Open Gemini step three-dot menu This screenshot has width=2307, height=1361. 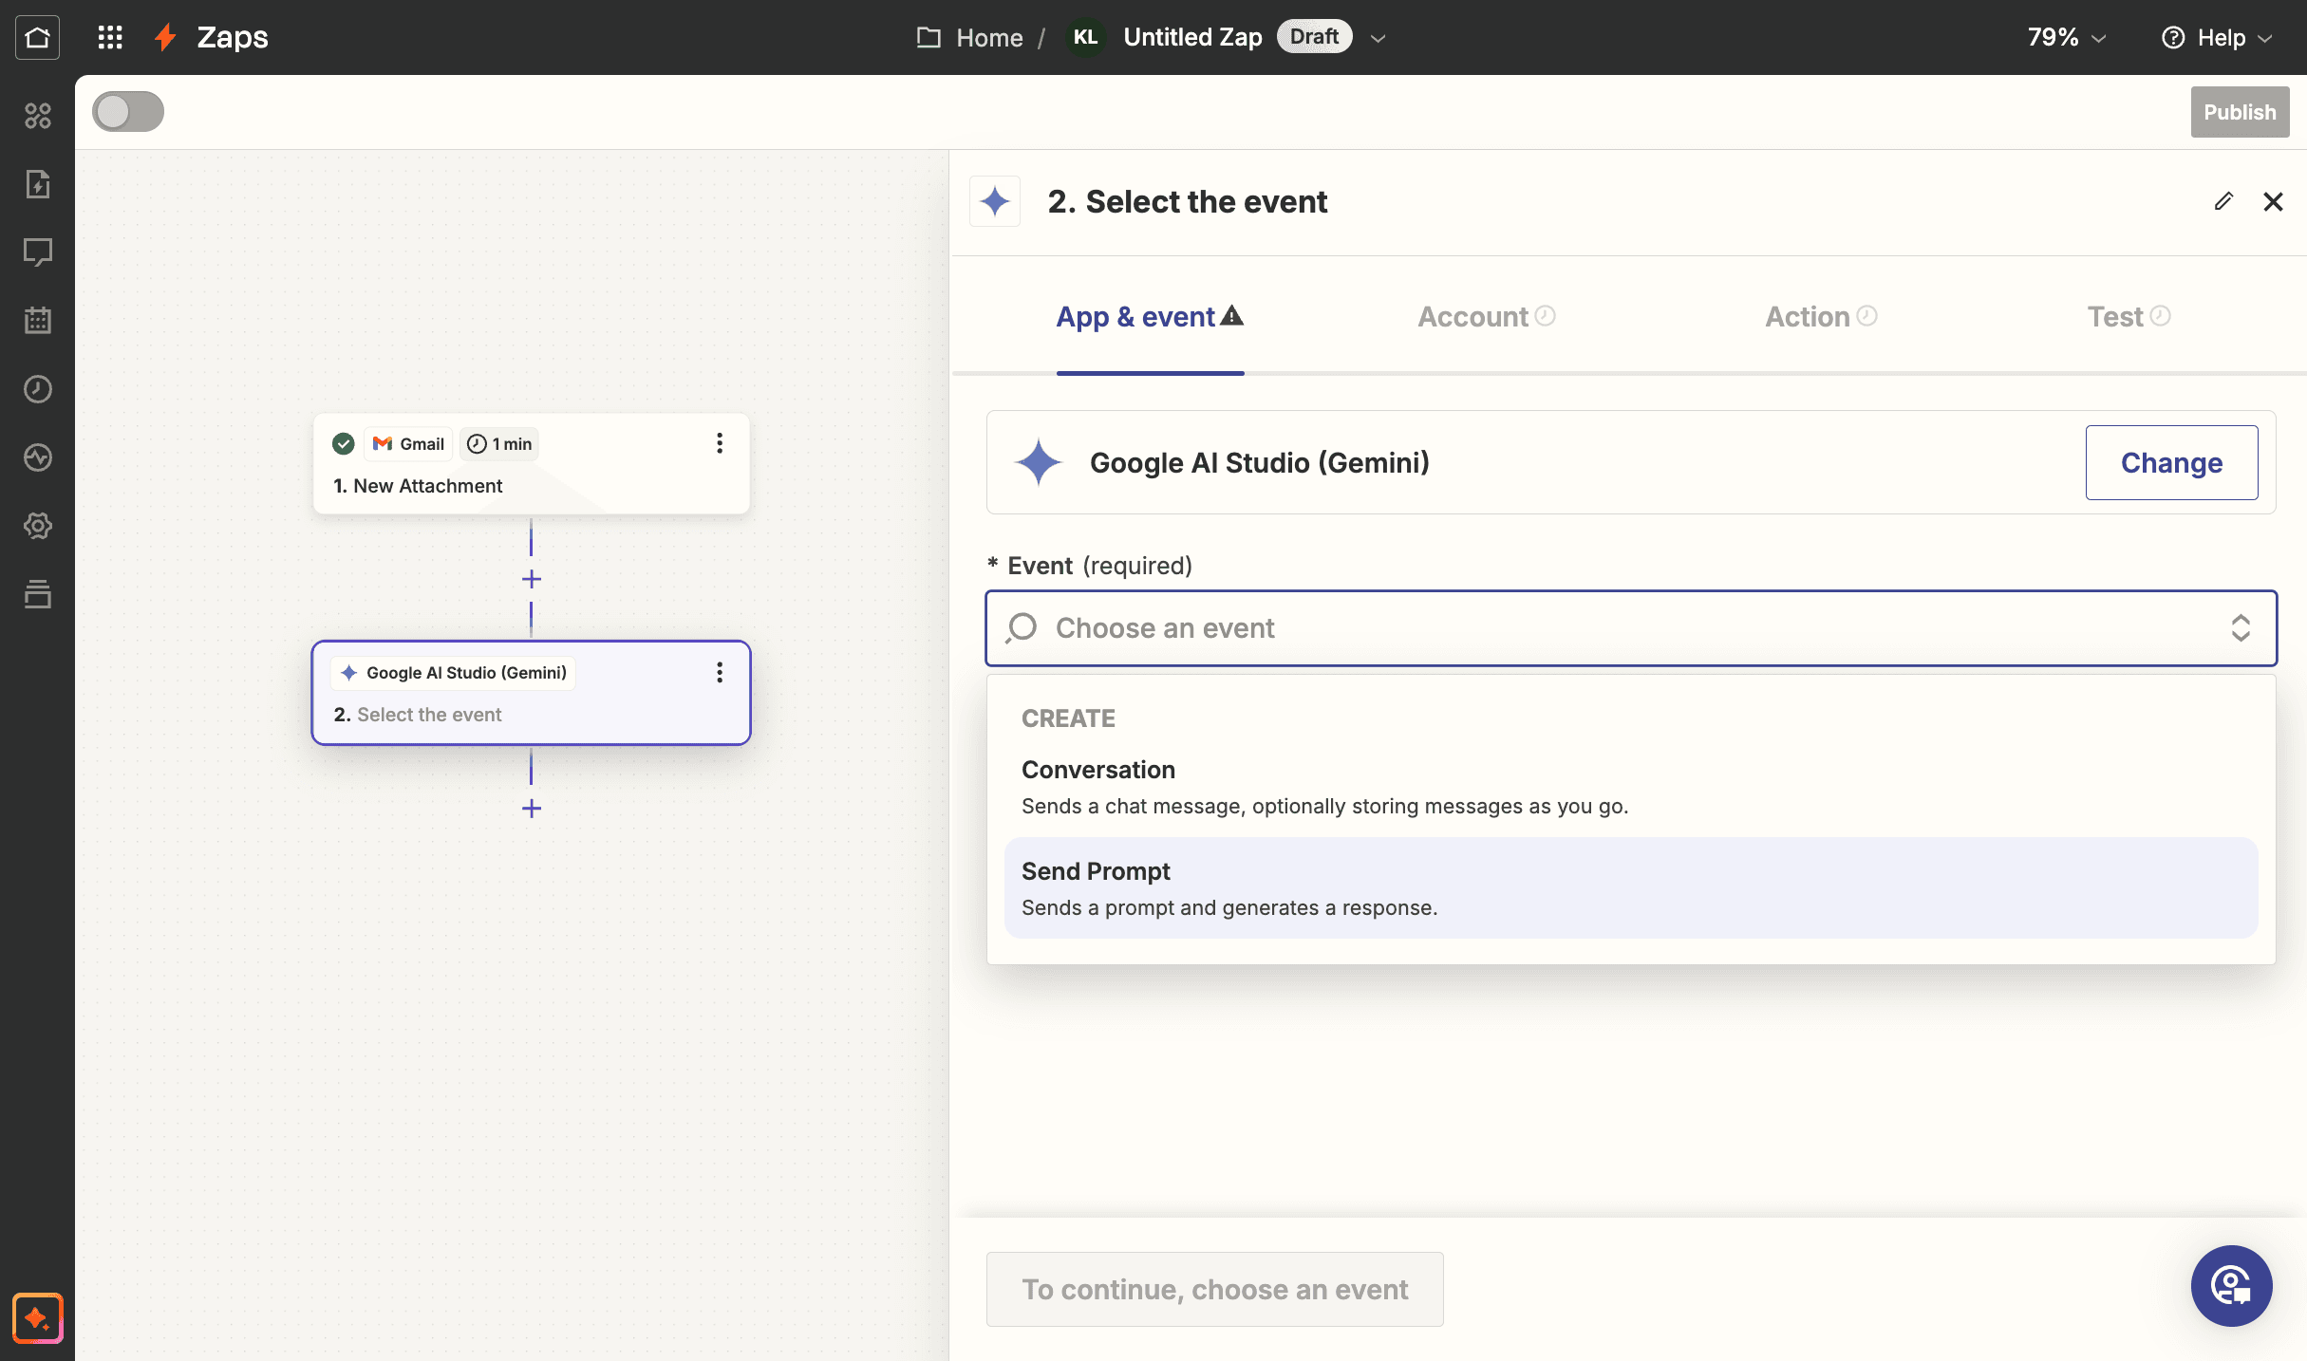[720, 673]
